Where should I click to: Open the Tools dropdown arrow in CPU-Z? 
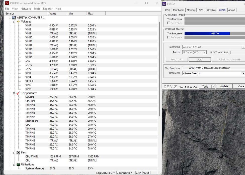(x=213, y=86)
